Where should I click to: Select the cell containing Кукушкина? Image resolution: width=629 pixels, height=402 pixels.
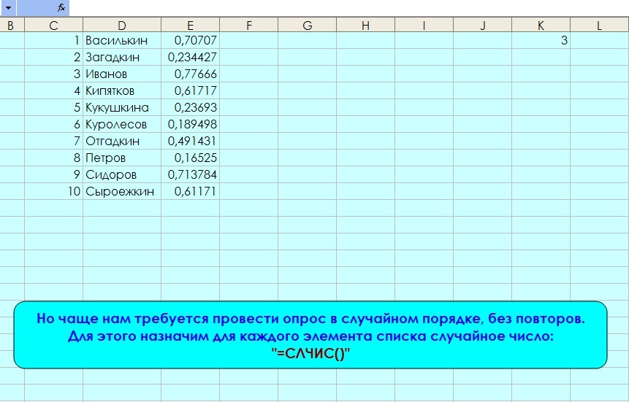coord(122,107)
